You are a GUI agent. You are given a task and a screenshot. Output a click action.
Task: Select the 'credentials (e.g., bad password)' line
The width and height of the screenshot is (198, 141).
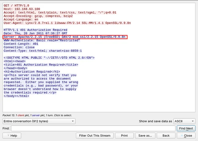coord(41,86)
